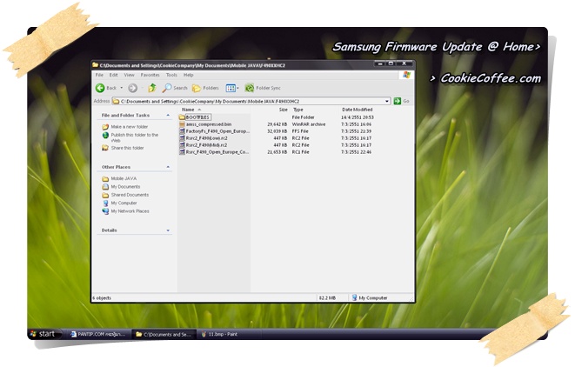This screenshot has width=575, height=367.
Task: Open the Favorites menu
Action: point(150,75)
